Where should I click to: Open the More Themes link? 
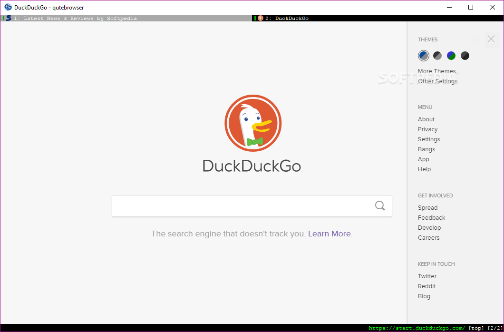437,71
